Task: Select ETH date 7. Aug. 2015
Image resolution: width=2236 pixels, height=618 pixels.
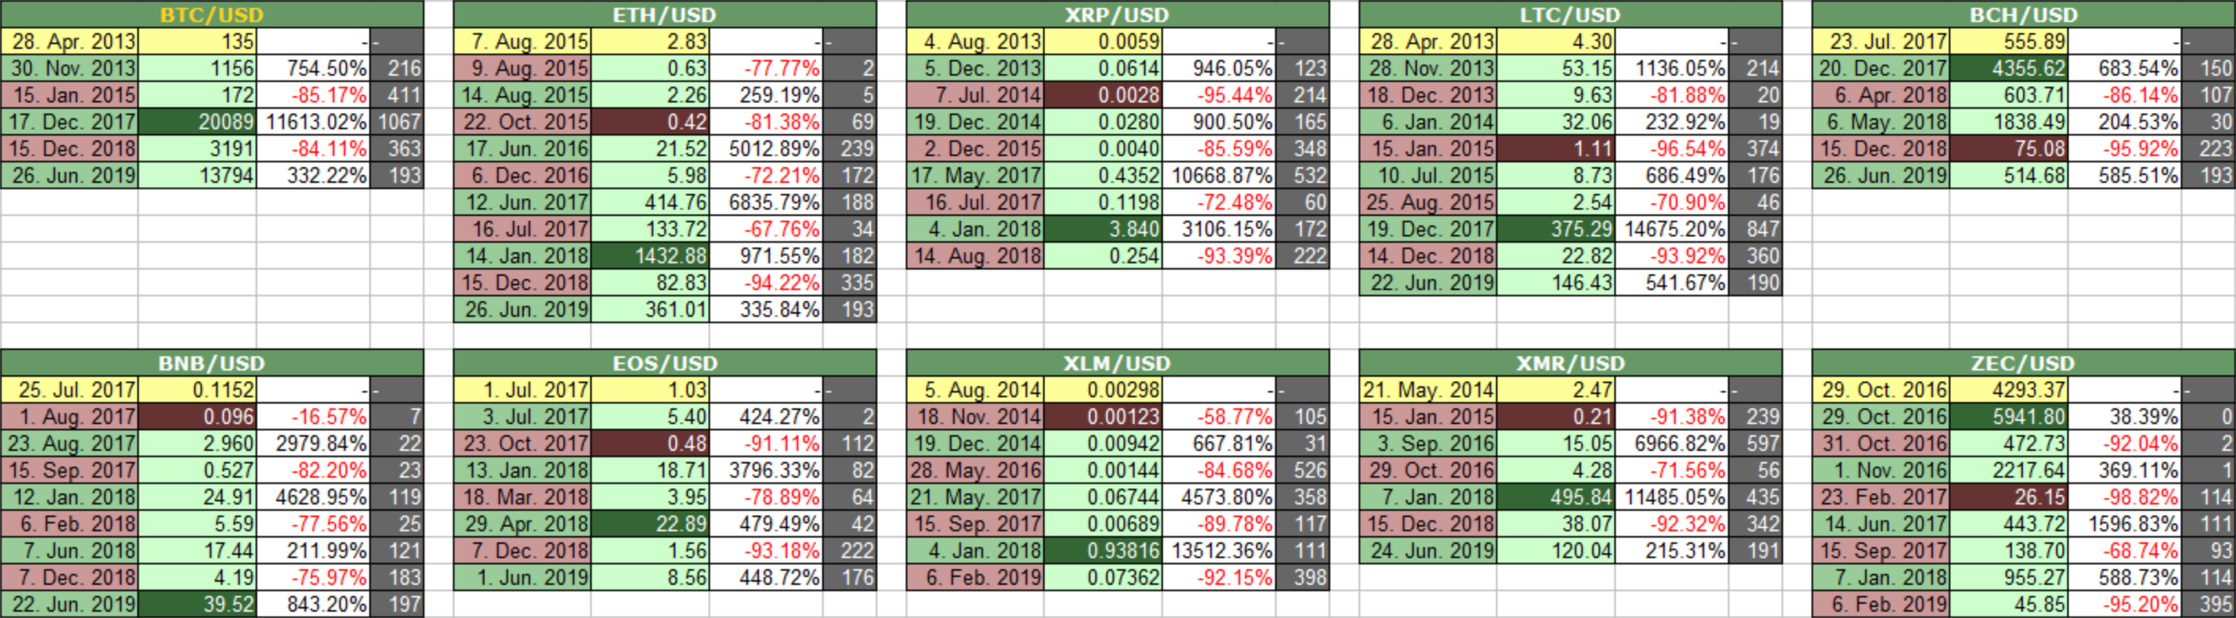Action: point(522,42)
